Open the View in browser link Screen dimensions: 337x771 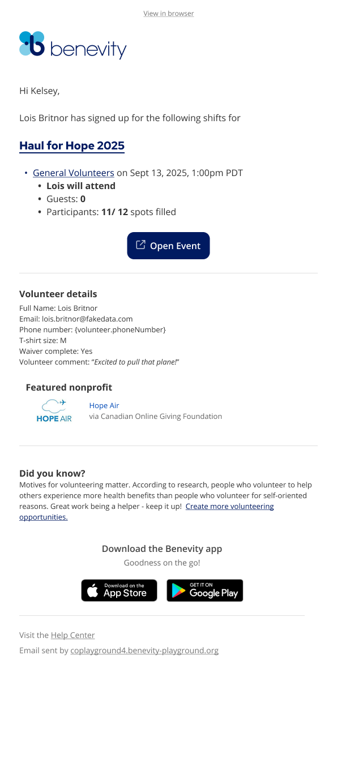point(168,14)
